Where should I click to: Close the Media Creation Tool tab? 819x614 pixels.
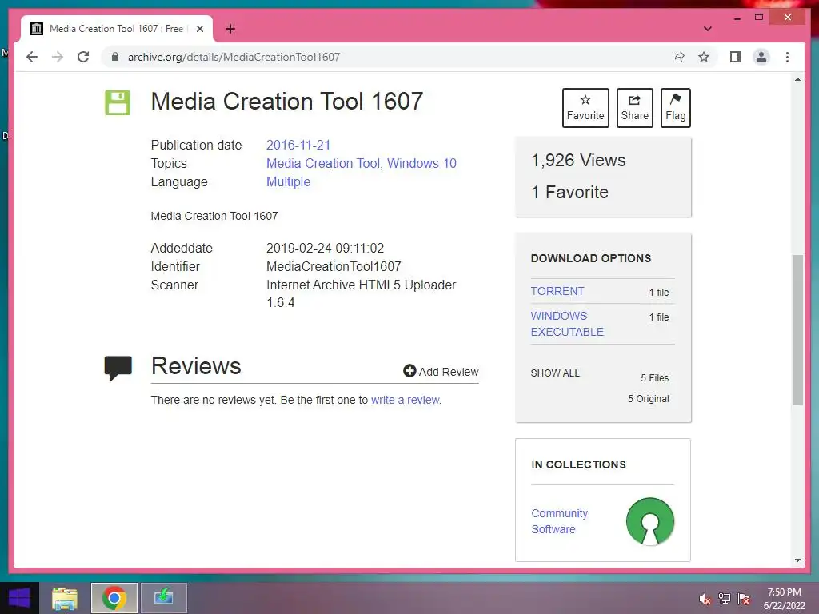[199, 29]
